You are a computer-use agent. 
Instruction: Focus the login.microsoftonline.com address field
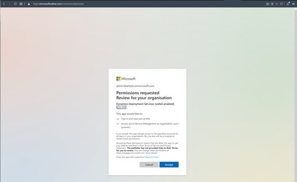[x=58, y=4]
